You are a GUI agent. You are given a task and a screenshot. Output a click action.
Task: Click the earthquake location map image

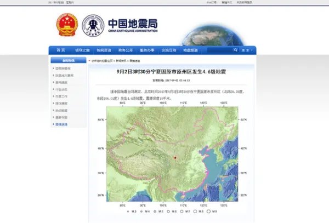(172, 154)
